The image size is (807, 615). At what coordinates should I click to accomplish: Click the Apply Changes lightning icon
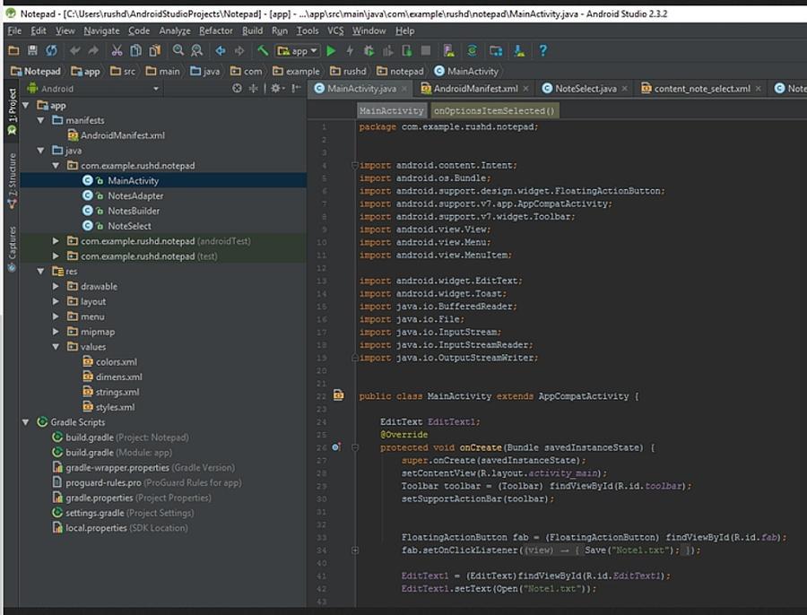pos(350,50)
